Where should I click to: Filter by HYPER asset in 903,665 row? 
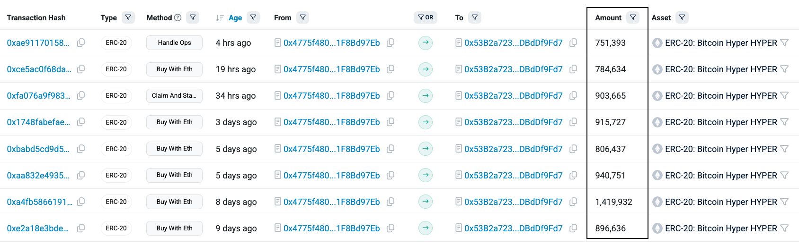(784, 96)
